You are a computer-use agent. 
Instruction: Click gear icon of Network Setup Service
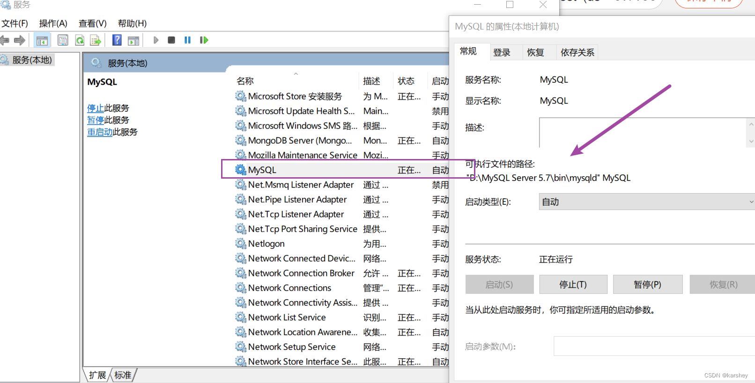[x=241, y=347]
